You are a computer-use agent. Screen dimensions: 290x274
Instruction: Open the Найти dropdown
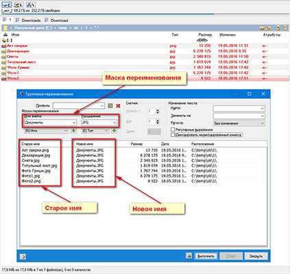tap(263, 108)
